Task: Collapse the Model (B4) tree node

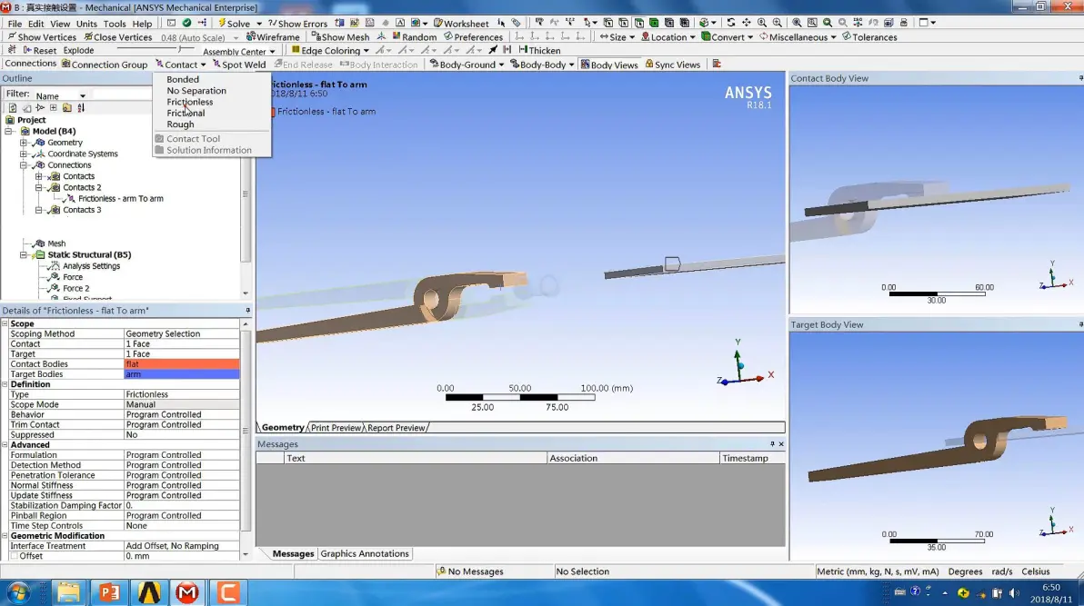Action: click(x=8, y=131)
